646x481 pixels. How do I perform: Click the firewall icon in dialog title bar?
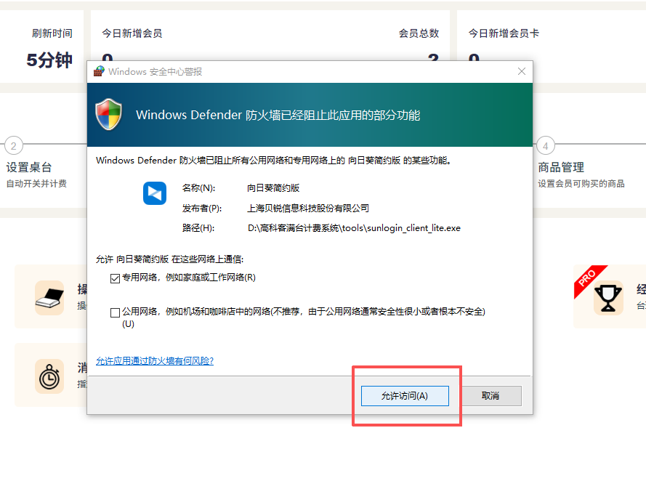click(99, 71)
